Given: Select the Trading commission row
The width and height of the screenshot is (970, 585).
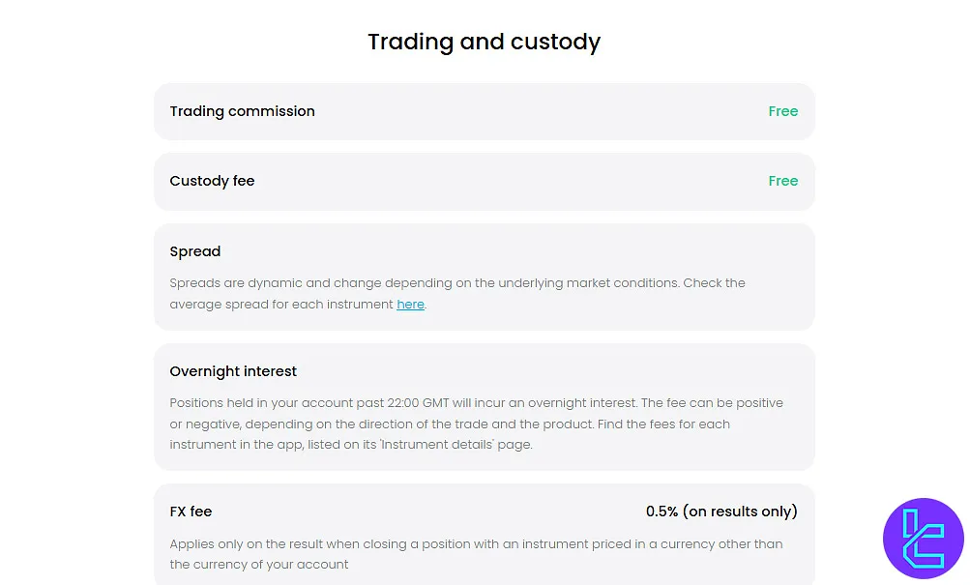Looking at the screenshot, I should tap(484, 111).
